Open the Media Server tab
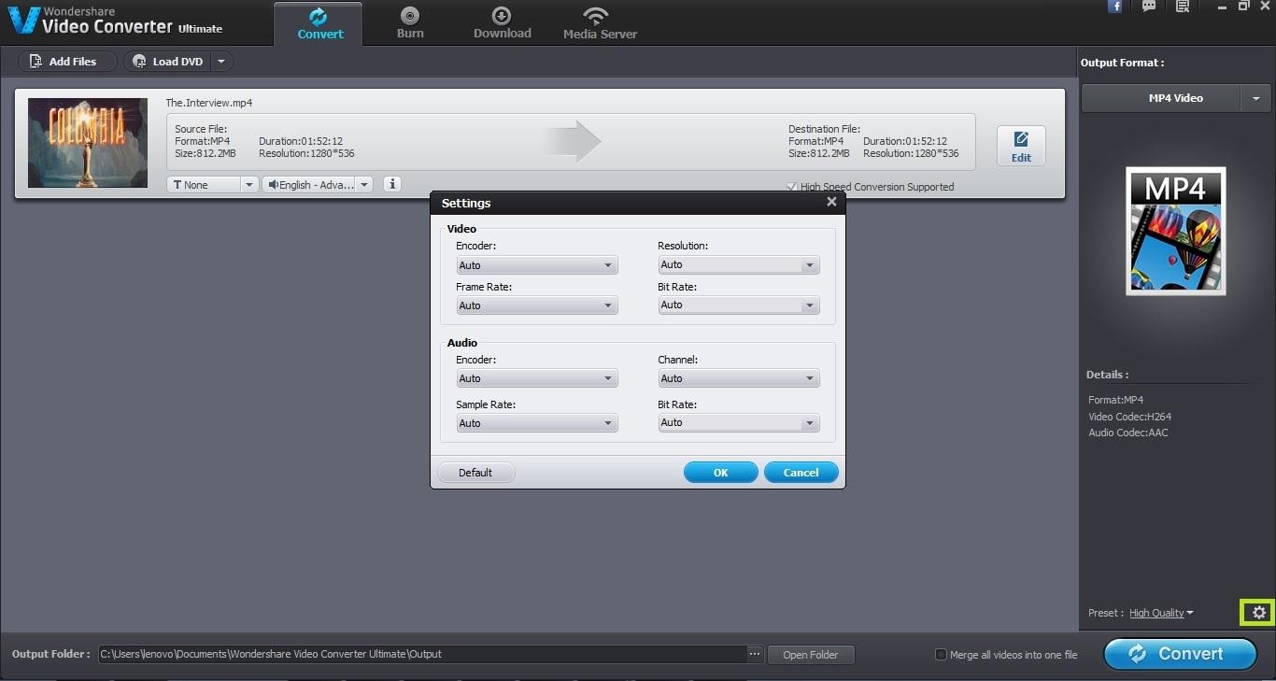 [600, 23]
